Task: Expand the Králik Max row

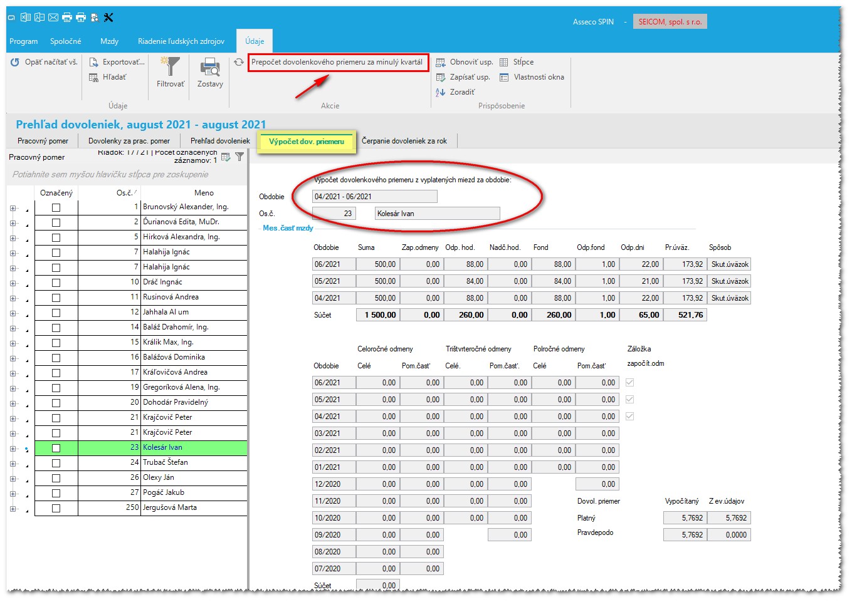Action: pos(13,343)
